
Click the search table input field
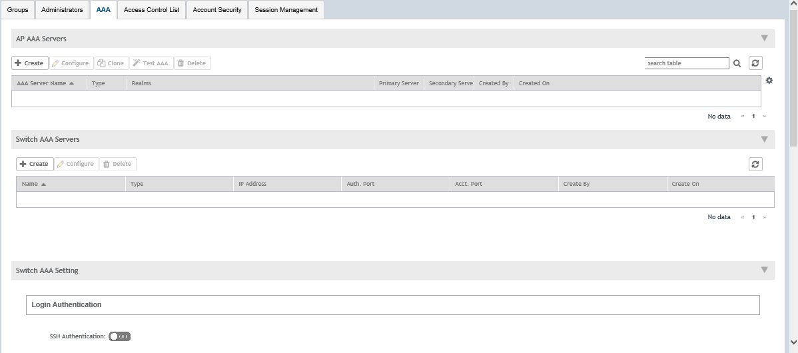pos(686,63)
